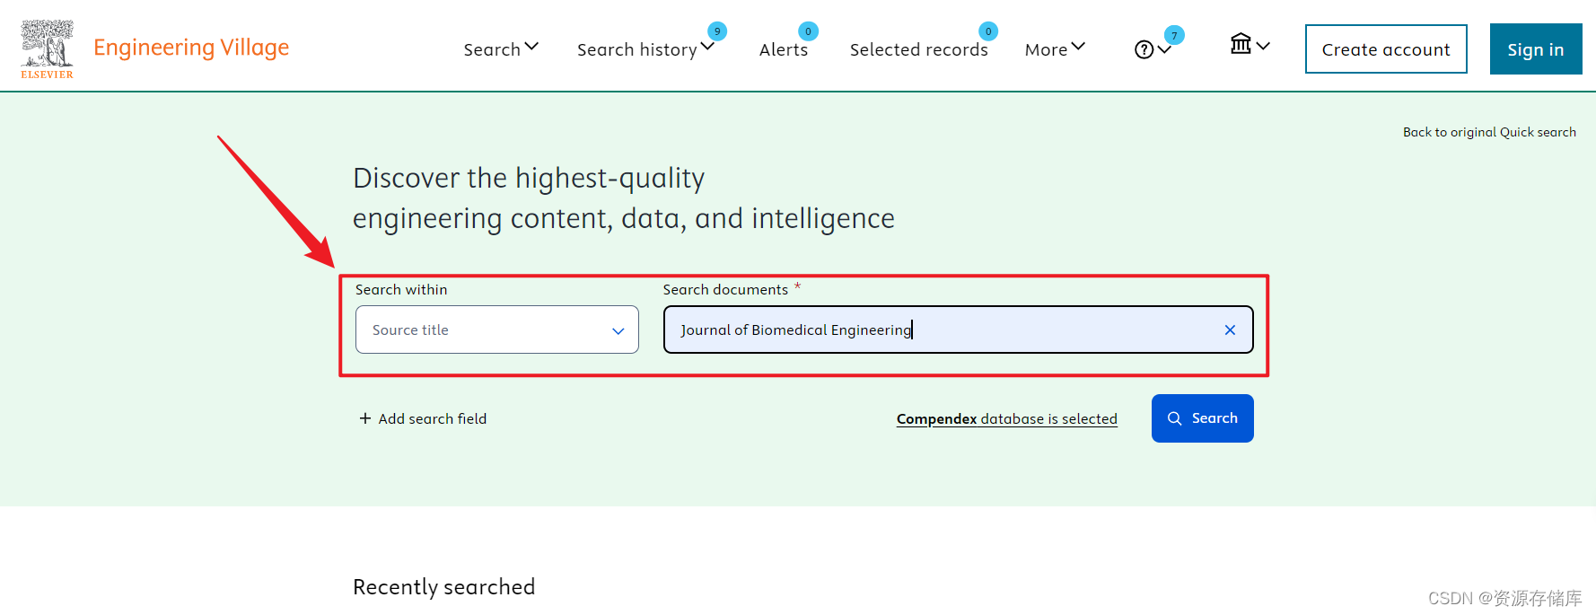Open the help question mark icon
The width and height of the screenshot is (1596, 615).
pos(1144,49)
